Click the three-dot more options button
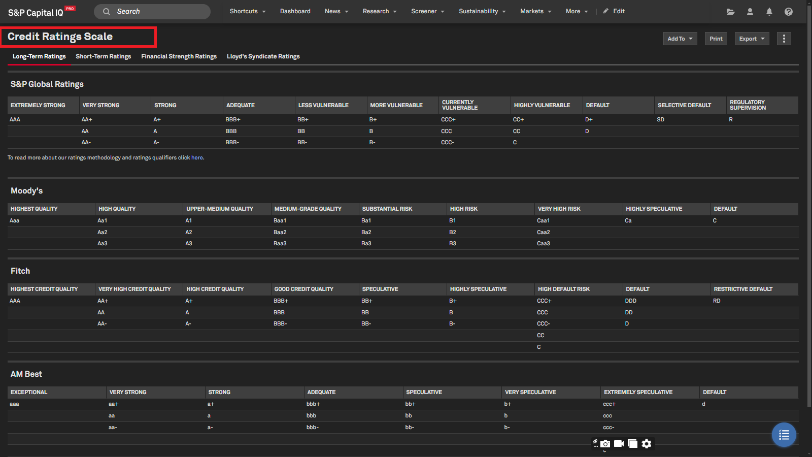The image size is (812, 457). tap(784, 39)
